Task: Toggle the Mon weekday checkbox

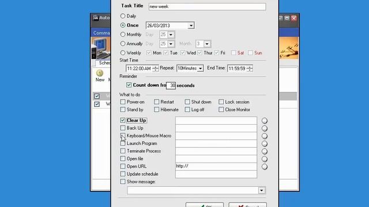Action: pos(149,53)
